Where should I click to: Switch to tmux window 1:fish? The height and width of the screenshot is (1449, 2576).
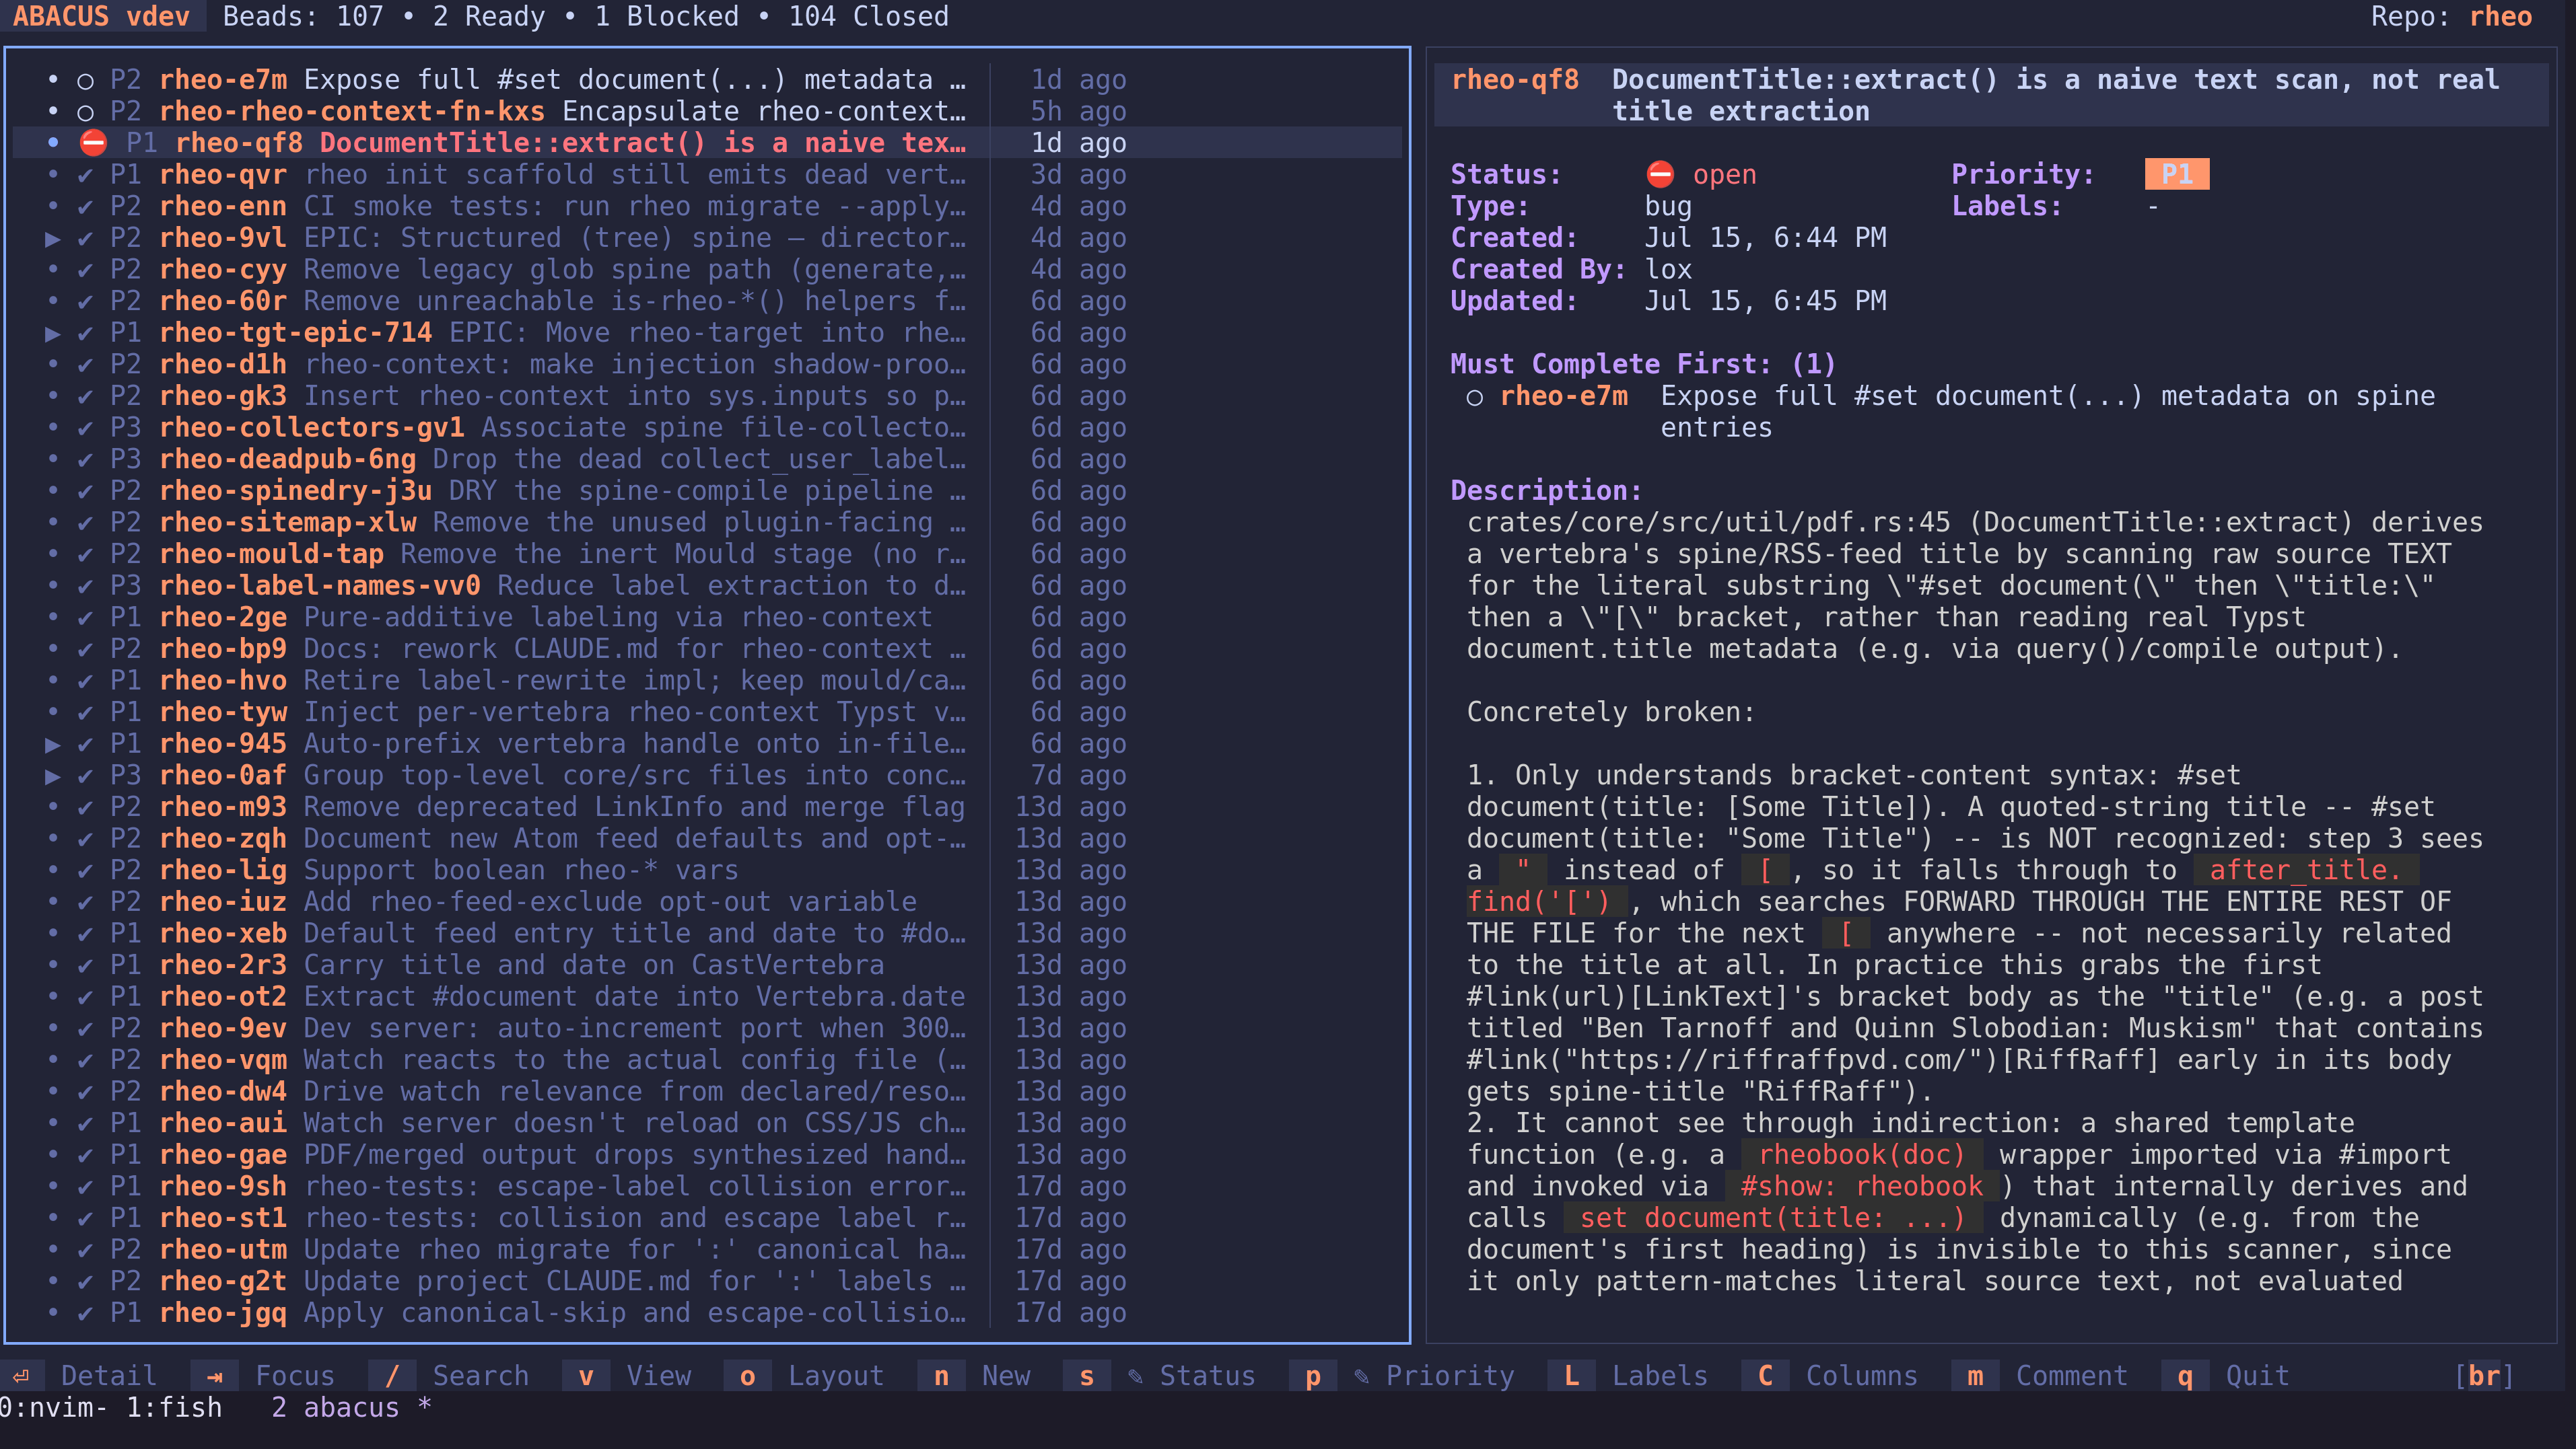point(174,1408)
